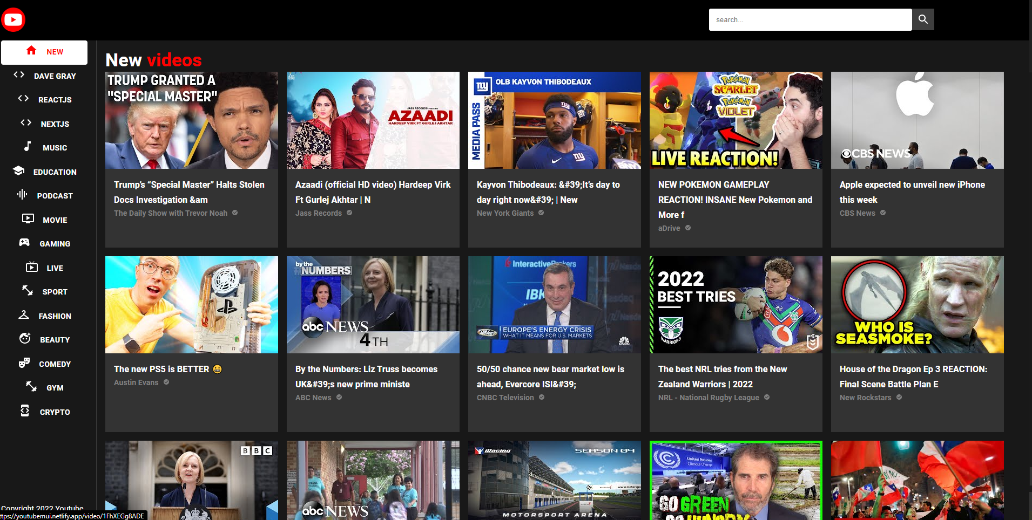
Task: Click the Live TV icon
Action: [x=32, y=266]
